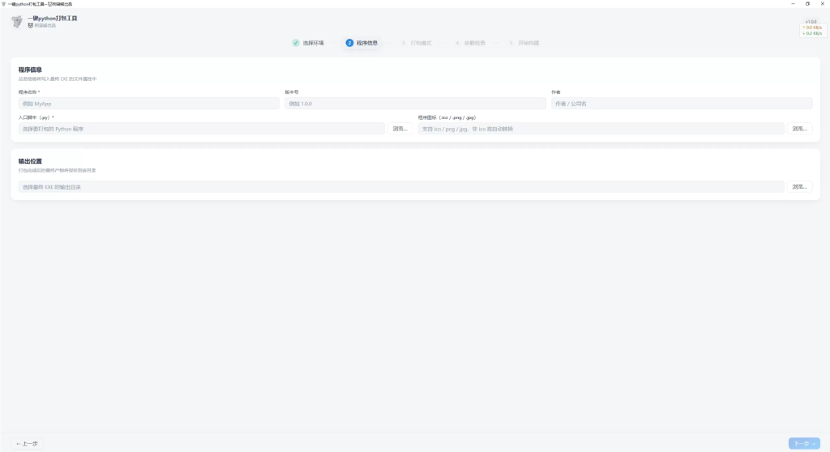830x452 pixels.
Task: Focus the 入口脚本 Python program path field
Action: pyautogui.click(x=201, y=129)
